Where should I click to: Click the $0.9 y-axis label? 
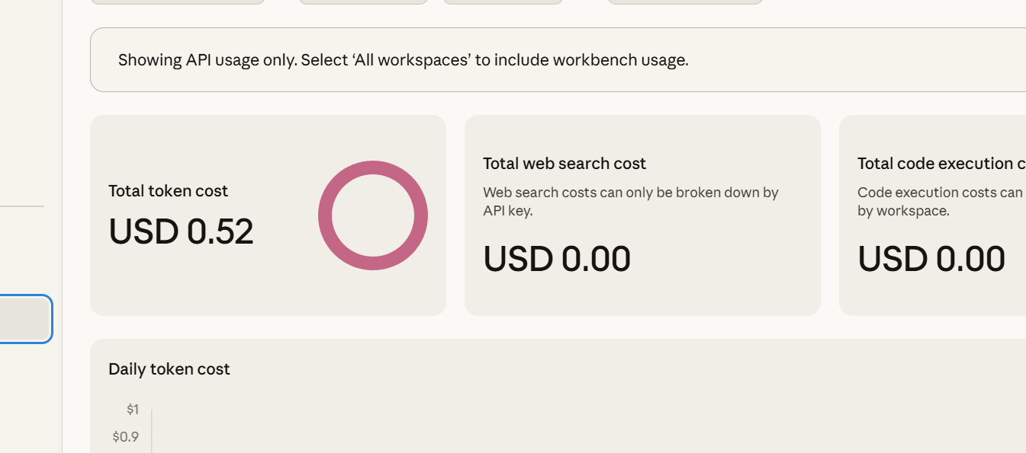(x=126, y=437)
